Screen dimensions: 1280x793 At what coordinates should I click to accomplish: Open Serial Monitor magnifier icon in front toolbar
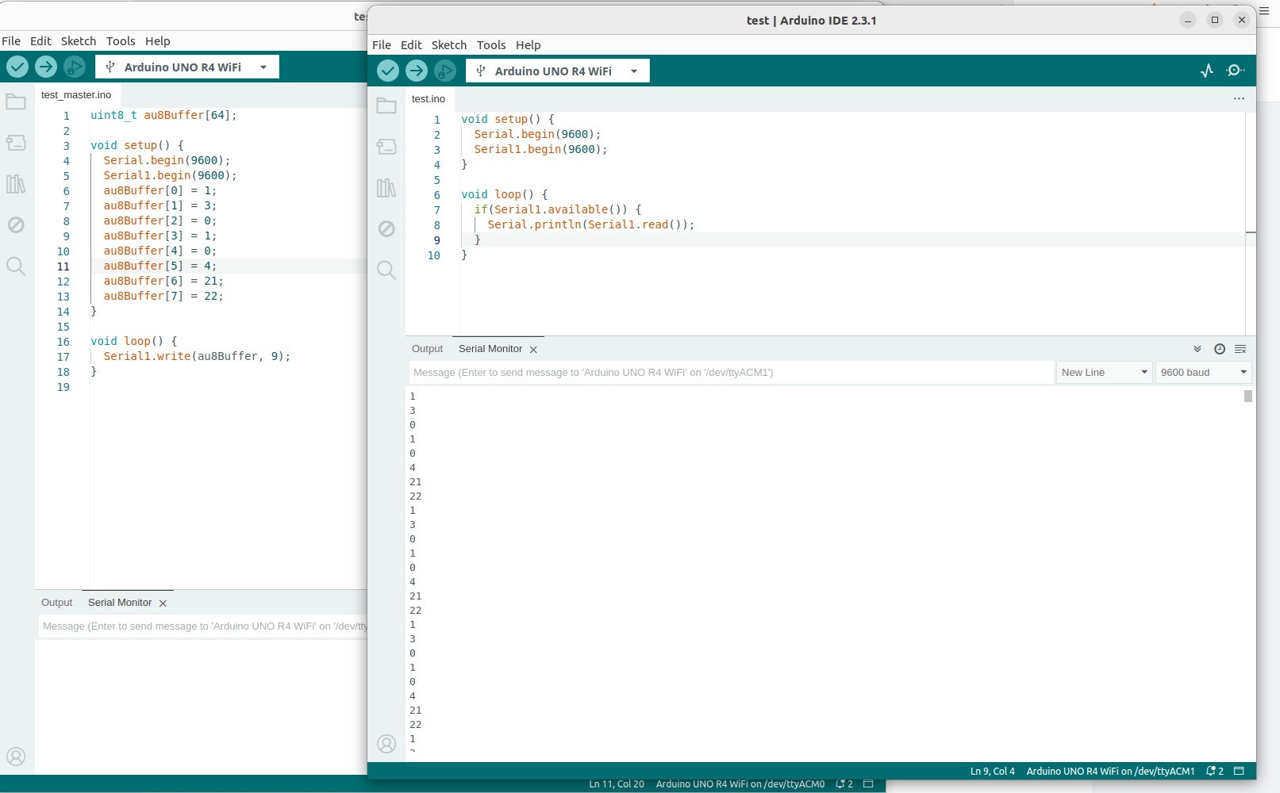[x=1236, y=71]
